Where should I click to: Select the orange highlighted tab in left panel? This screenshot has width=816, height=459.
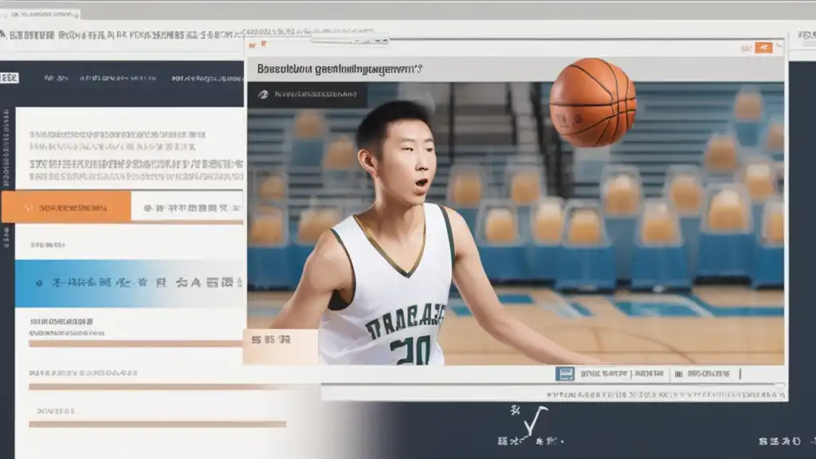pos(65,206)
